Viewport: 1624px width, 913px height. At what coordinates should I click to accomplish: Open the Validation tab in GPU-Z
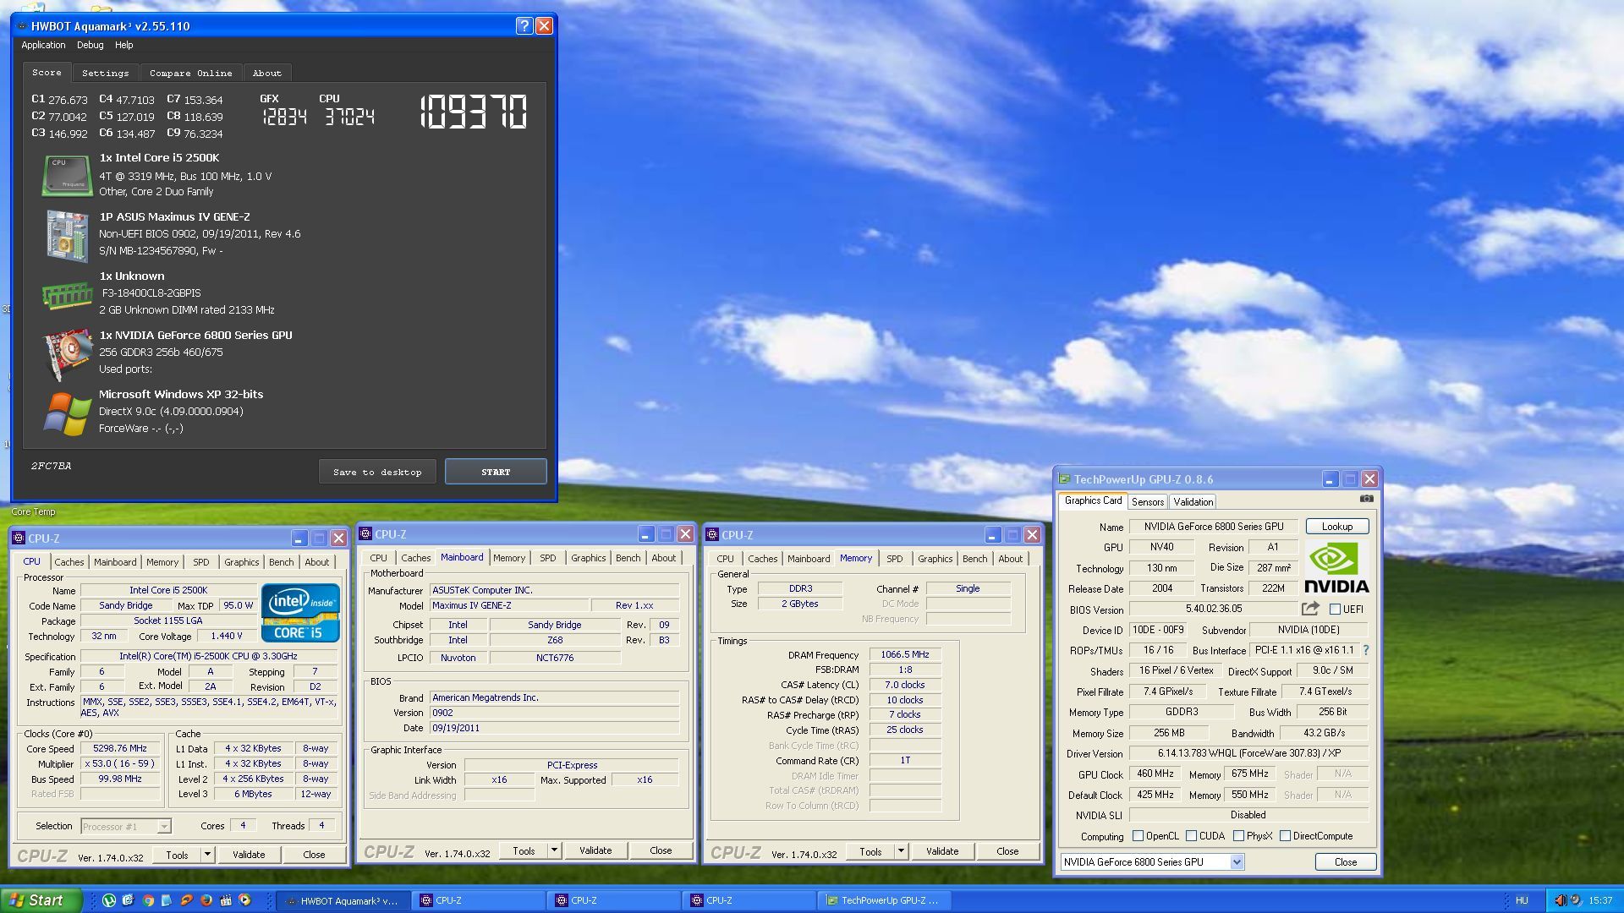pos(1193,501)
